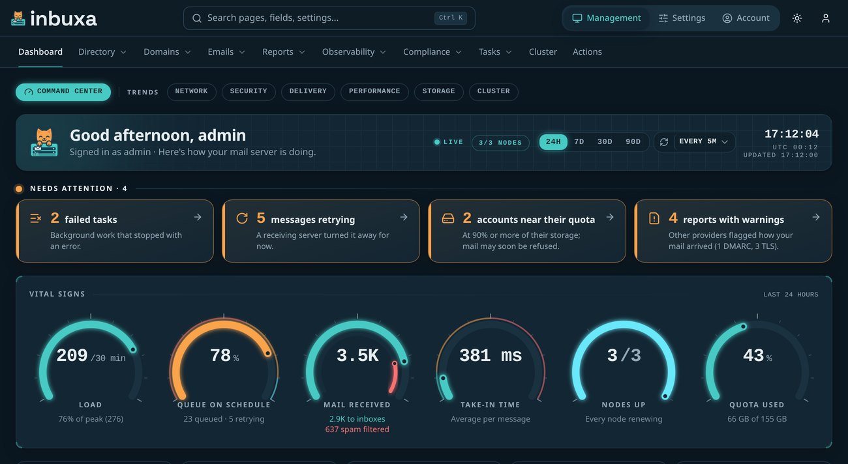Open reports with warnings arrow
This screenshot has height=464, width=848.
(816, 217)
